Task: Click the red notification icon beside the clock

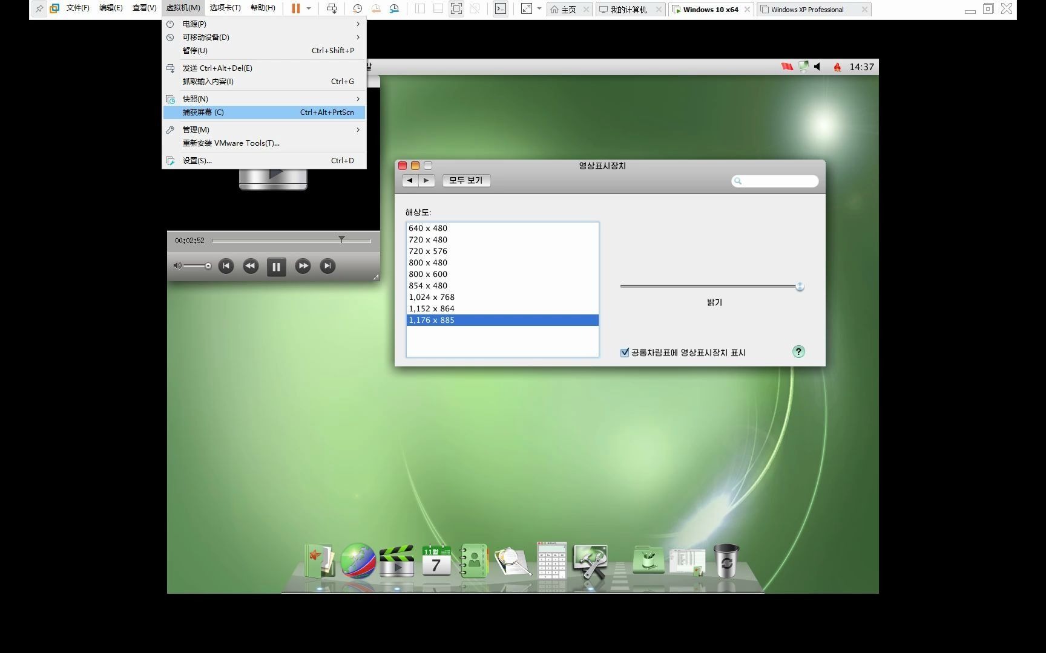Action: (837, 67)
